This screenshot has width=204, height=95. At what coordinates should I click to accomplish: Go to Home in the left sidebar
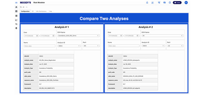click(x=16, y=7)
